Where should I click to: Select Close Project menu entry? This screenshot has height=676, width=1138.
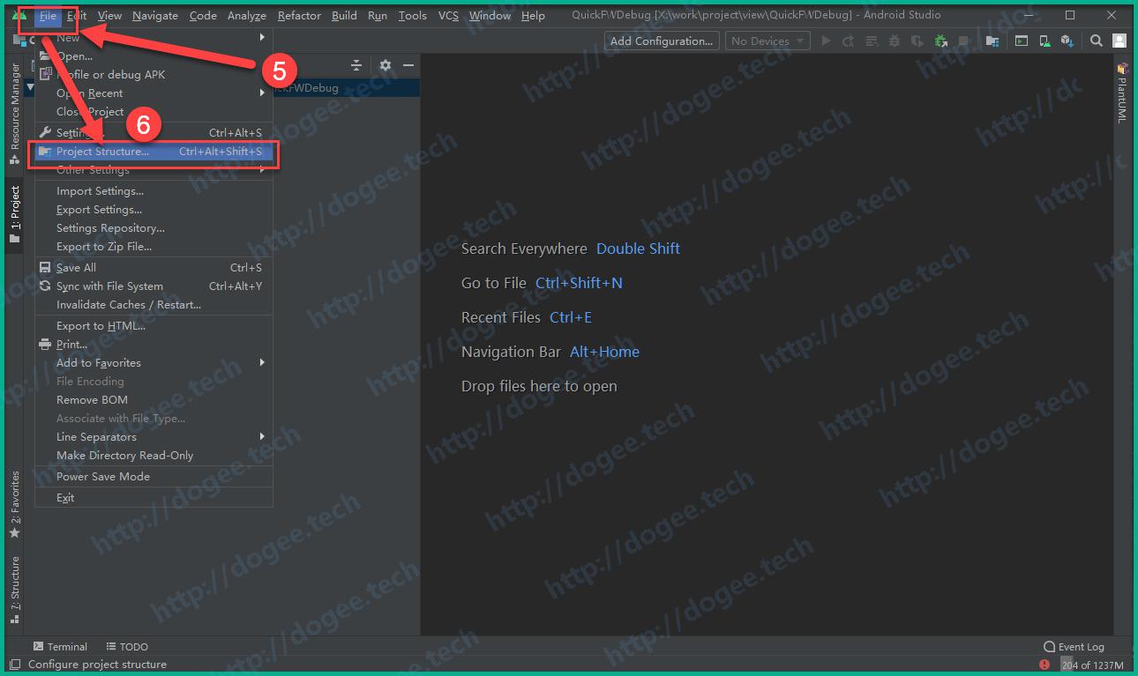(x=153, y=112)
